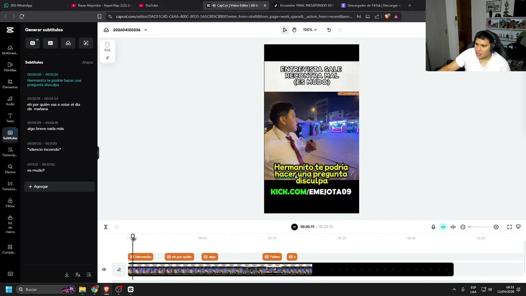Click the address bar URL field

(x=233, y=16)
